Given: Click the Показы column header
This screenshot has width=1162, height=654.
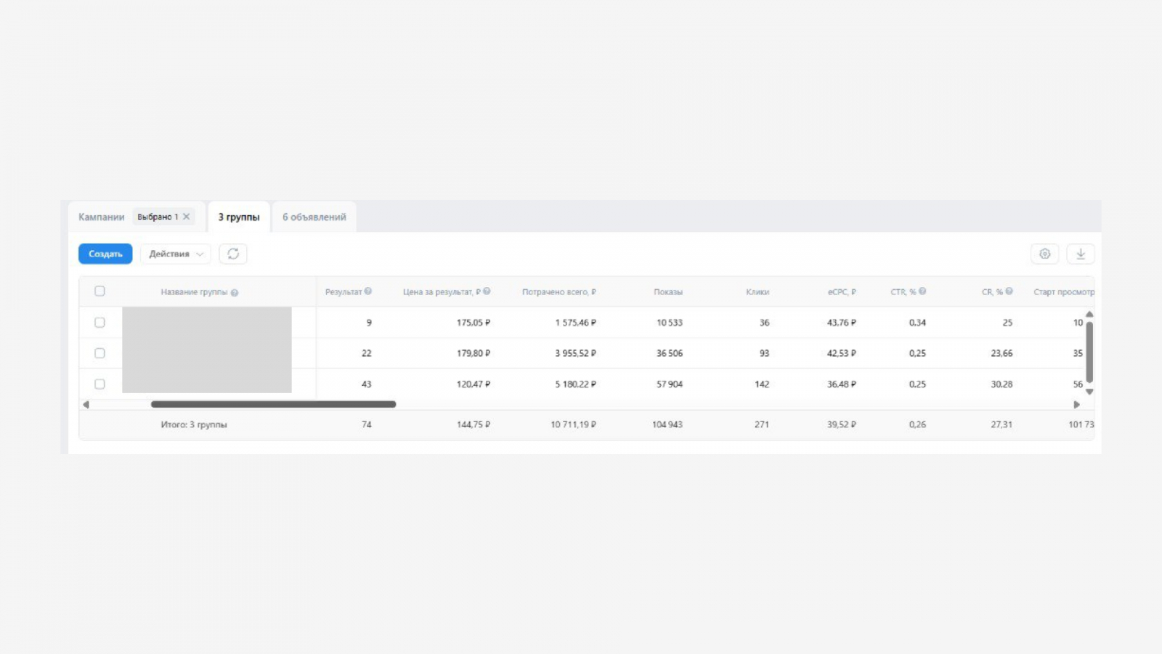Looking at the screenshot, I should coord(668,292).
